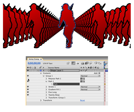The height and width of the screenshot is (112, 134).
Task: Click the blue label color swatch of layer 1
Action: (x=41, y=71)
